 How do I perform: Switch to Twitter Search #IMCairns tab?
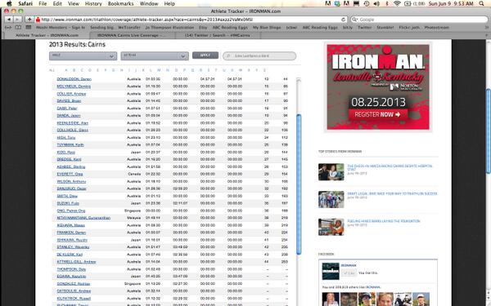[x=218, y=35]
